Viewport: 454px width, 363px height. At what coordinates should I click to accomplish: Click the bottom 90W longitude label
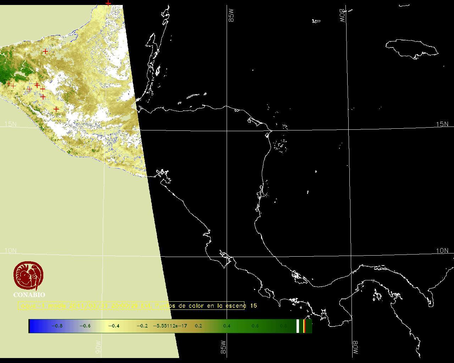(98, 347)
